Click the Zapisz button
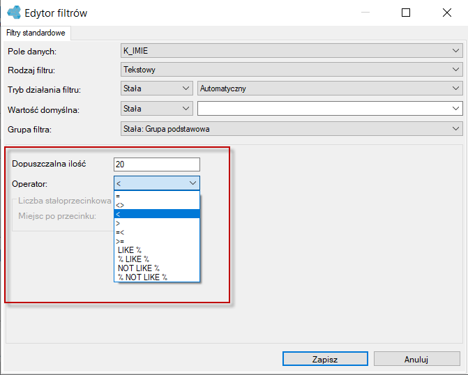The image size is (468, 375). 325,359
